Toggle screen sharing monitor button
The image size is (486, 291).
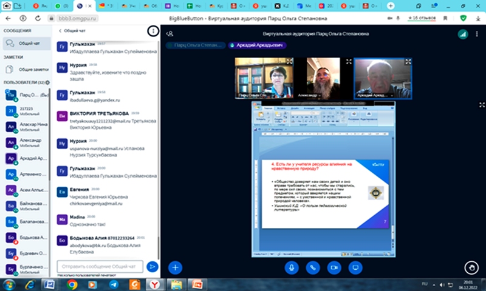[355, 267]
